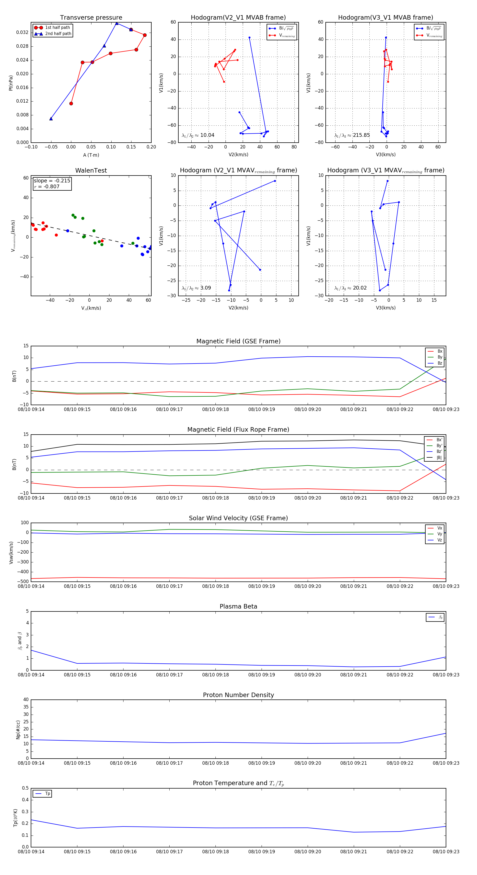This screenshot has width=477, height=875.
Task: Click the 'Bz' legend entry in GSE magnetic field
Action: [x=435, y=363]
